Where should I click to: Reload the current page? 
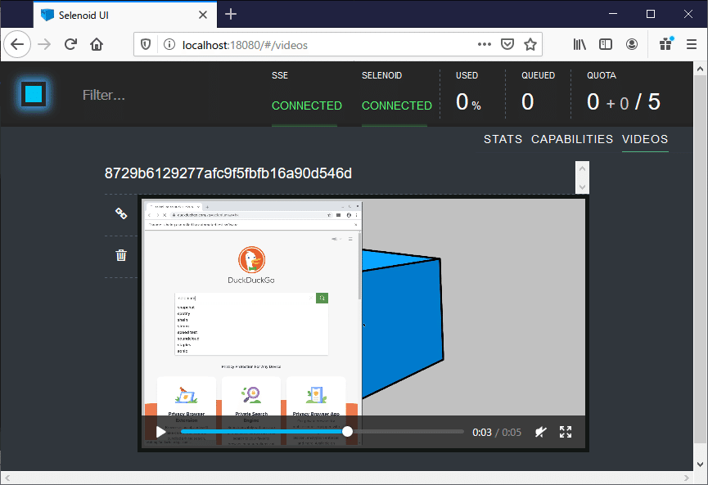coord(70,44)
